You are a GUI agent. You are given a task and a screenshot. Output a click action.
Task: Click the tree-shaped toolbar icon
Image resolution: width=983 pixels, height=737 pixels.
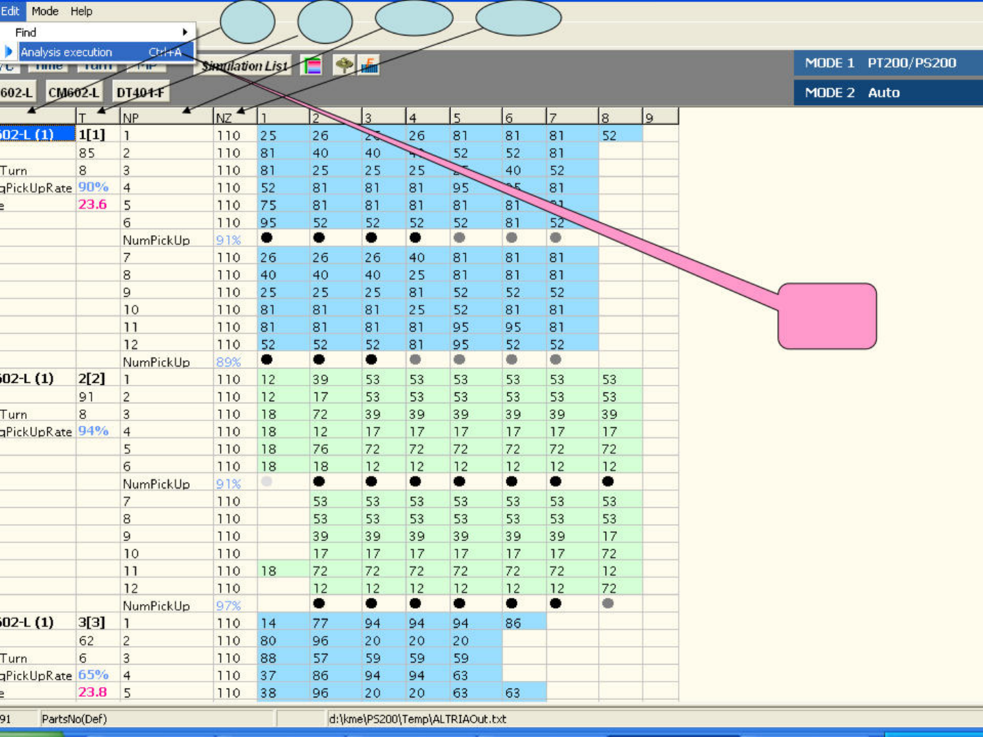344,66
